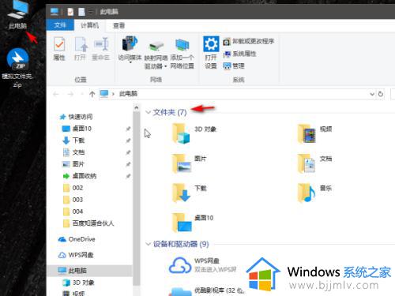Select the 下载 folder in main pane
The width and height of the screenshot is (395, 296).
pos(189,193)
